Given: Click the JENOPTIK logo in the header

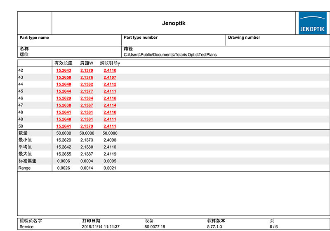Looking at the screenshot, I should click(x=312, y=23).
